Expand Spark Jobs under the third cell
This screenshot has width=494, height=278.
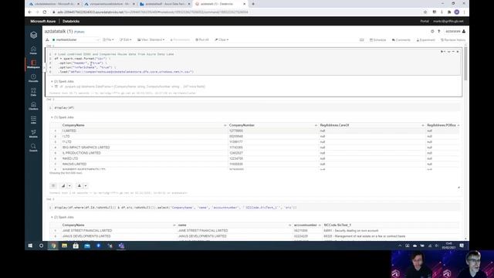[x=63, y=217]
